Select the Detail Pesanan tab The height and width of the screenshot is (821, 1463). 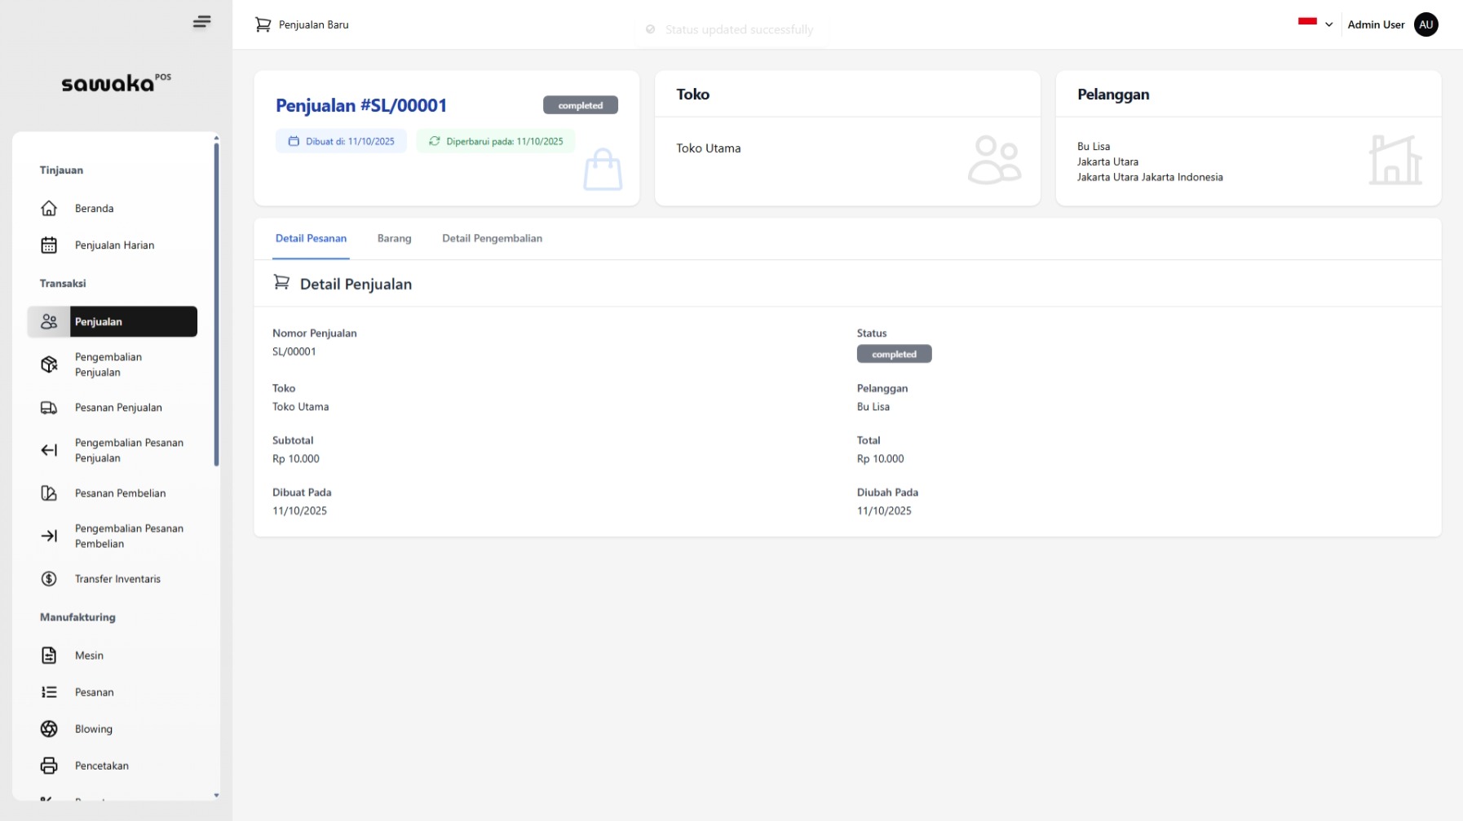tap(311, 239)
